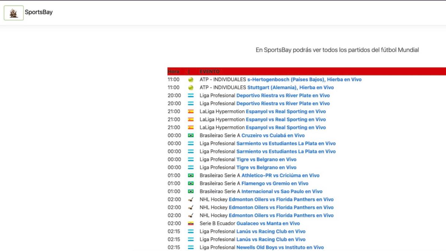Image resolution: width=446 pixels, height=251 pixels.
Task: Click the SportsBay pirate ship logo
Action: 14,13
